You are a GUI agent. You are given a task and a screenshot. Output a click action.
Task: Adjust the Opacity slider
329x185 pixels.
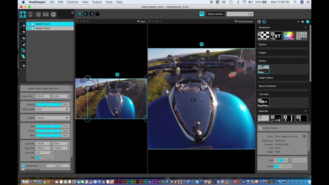point(48,105)
